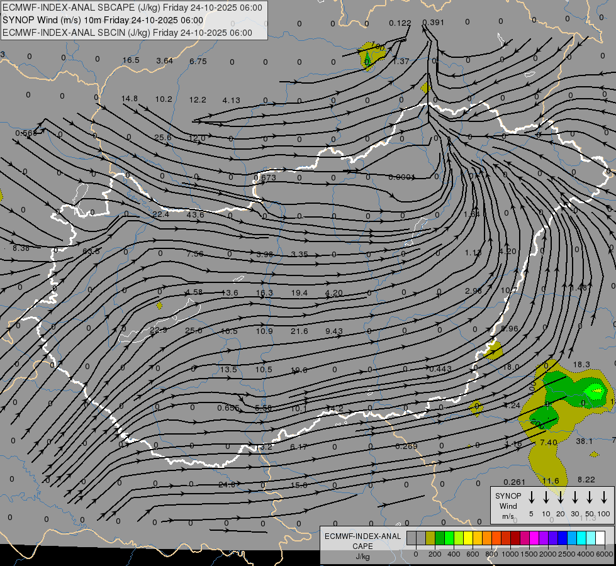The width and height of the screenshot is (616, 566).
Task: Click the 16.5 value on the map
Action: (x=131, y=60)
